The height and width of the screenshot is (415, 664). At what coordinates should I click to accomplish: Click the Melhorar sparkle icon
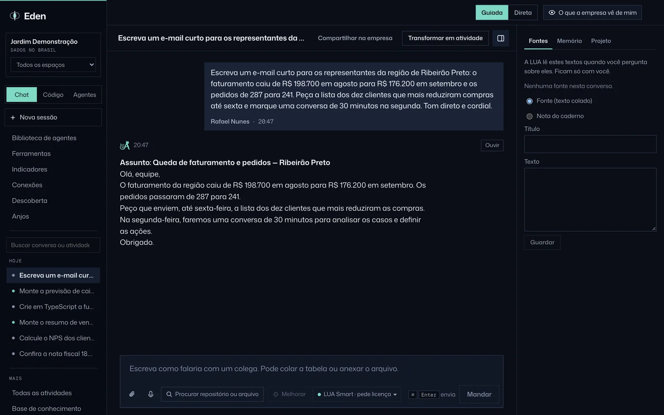coord(276,394)
